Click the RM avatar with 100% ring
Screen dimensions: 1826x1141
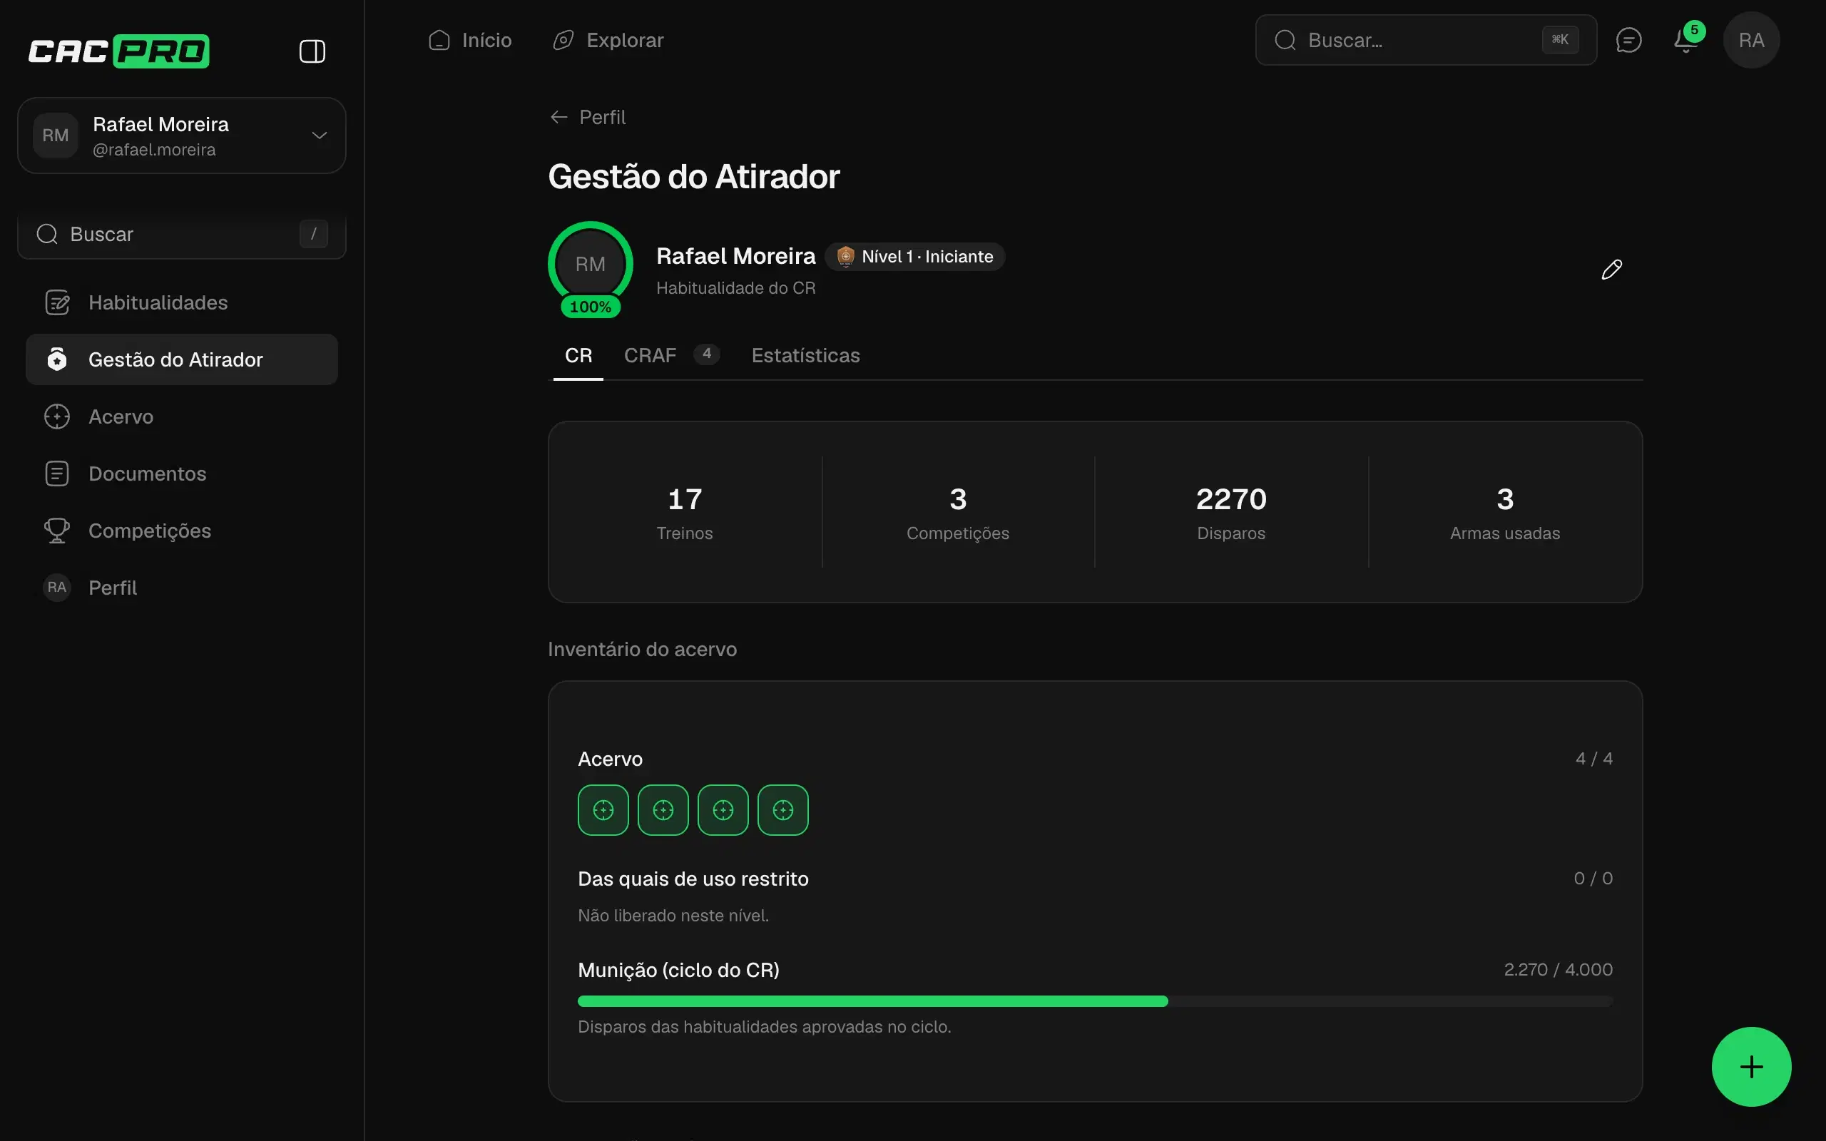pyautogui.click(x=590, y=264)
